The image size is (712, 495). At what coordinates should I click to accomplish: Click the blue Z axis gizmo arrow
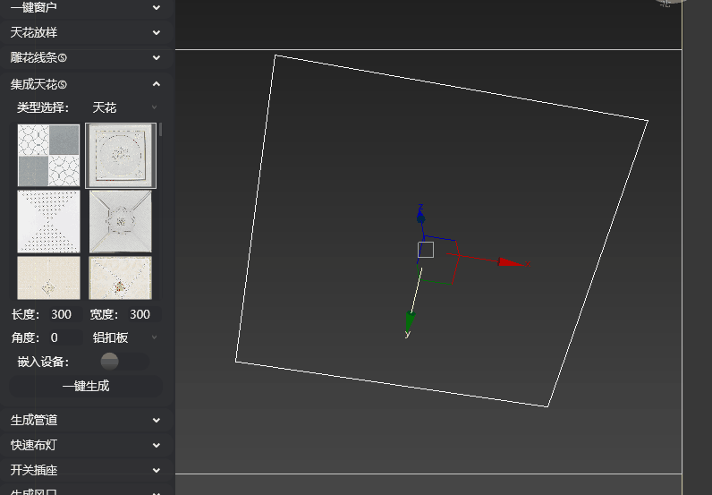(421, 217)
